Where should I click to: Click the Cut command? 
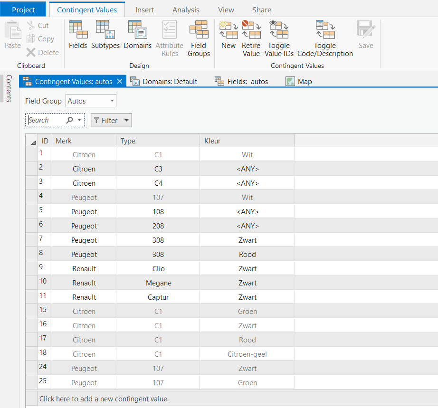38,26
